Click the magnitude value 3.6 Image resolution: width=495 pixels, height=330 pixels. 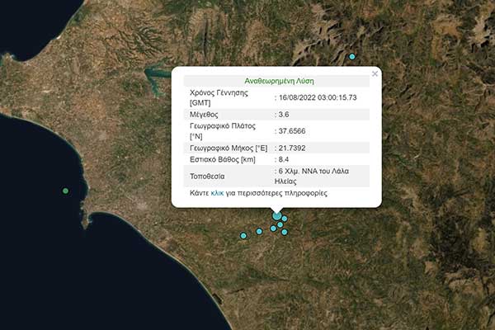(x=285, y=114)
